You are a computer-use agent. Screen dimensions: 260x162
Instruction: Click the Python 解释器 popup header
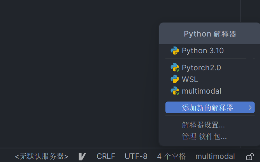[x=210, y=34]
